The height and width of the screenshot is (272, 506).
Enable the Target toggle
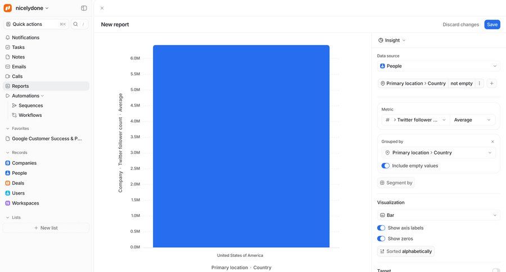496,270
